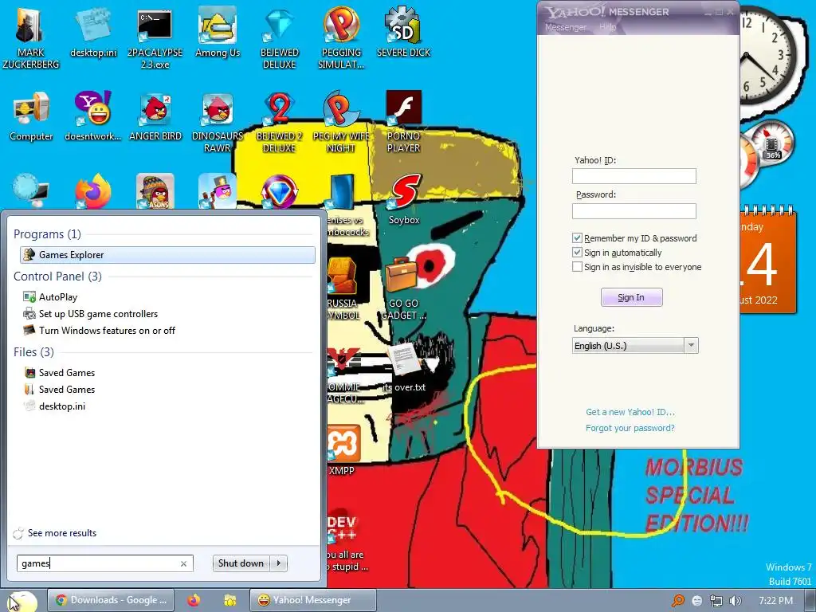
Task: Click the analog clock gadget
Action: pos(767,55)
